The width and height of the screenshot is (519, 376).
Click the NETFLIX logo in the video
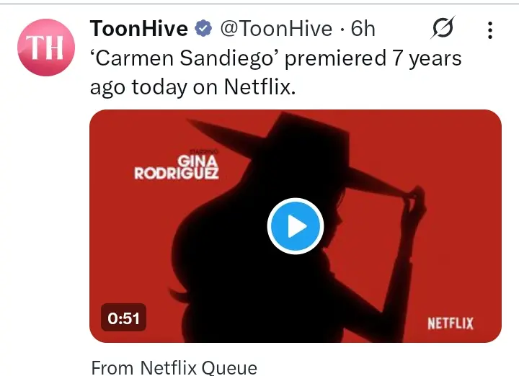click(x=450, y=323)
